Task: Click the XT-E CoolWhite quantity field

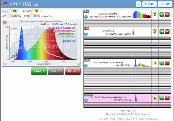Action: [155, 63]
